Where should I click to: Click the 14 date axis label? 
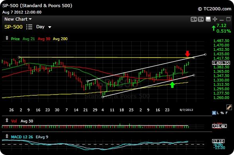[76, 110]
